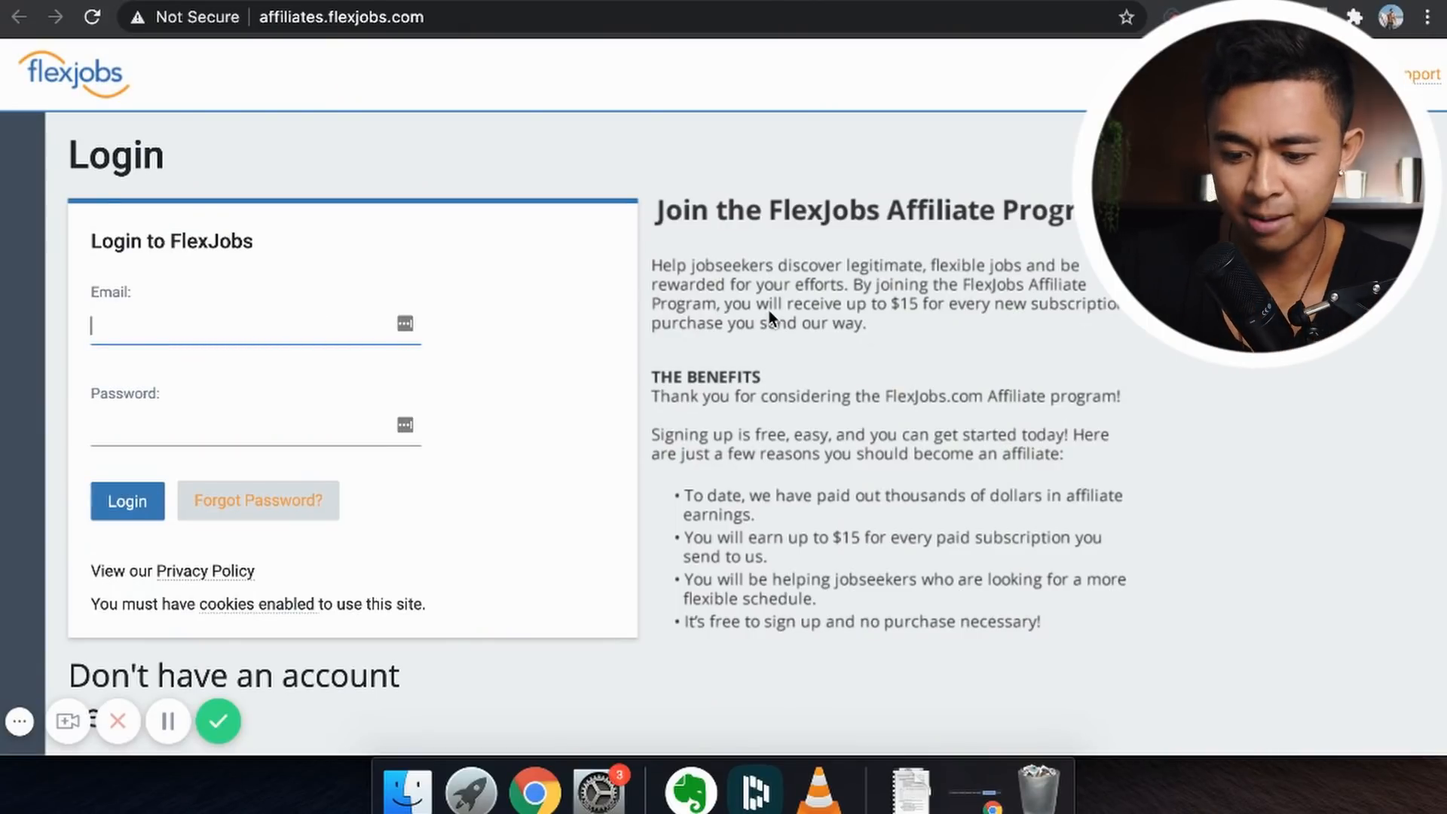Click 'THE BENEFITS' heading text
This screenshot has width=1447, height=814.
click(705, 377)
